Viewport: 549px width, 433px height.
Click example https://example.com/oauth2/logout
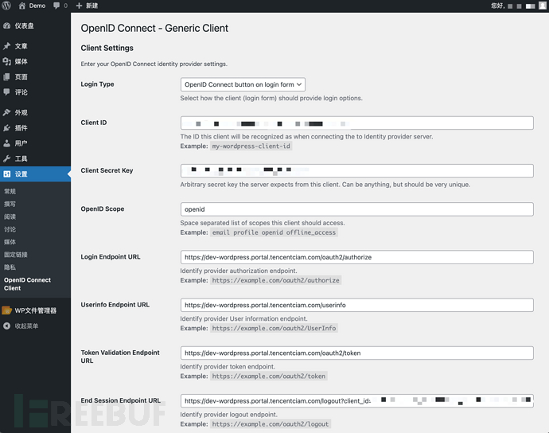[271, 424]
